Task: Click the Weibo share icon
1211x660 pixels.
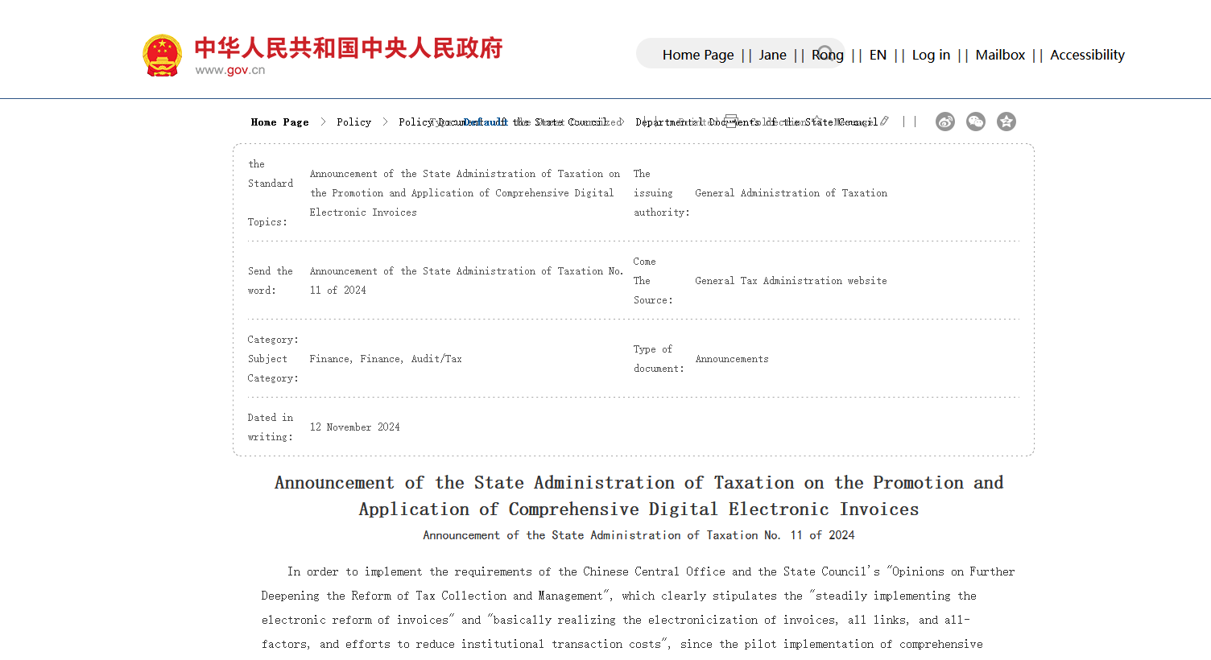Action: (944, 122)
